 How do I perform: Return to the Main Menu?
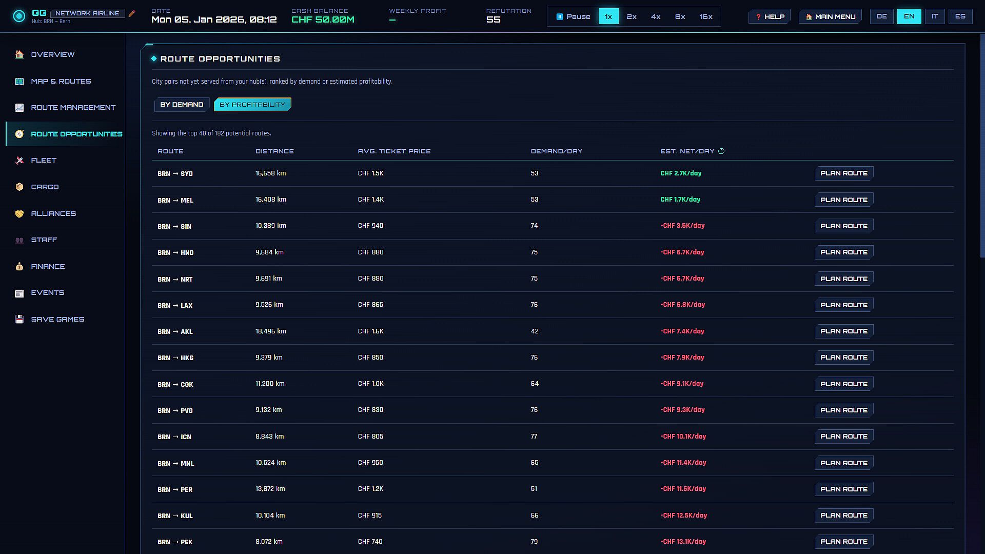pyautogui.click(x=830, y=16)
